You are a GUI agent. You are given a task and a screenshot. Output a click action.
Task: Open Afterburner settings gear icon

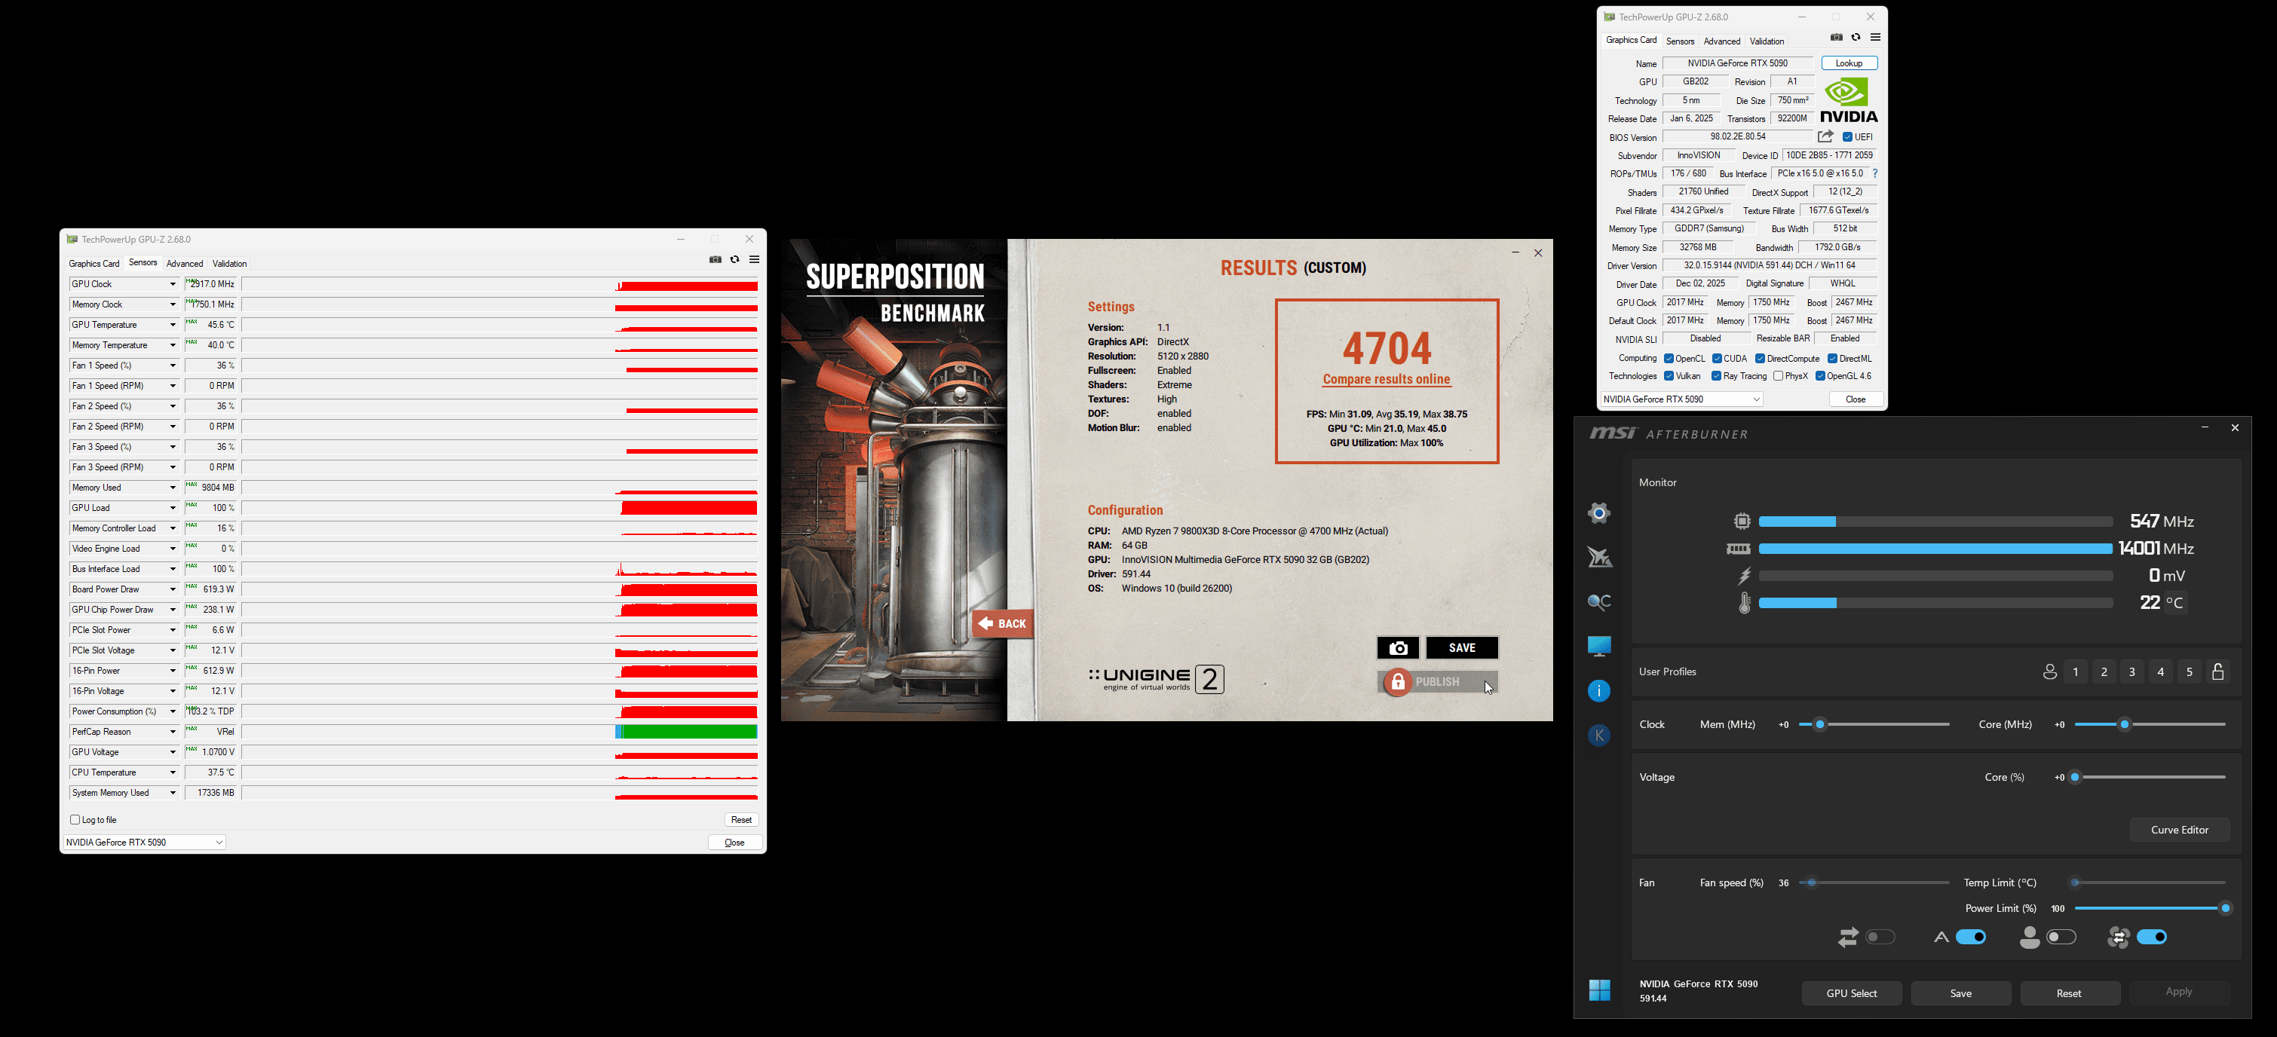(1599, 513)
